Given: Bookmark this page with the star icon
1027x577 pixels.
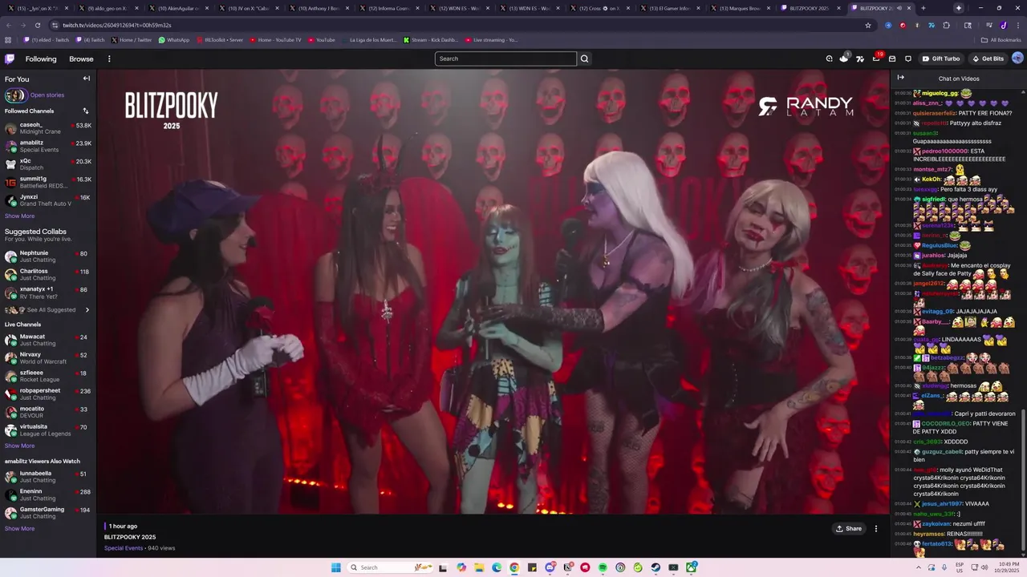Looking at the screenshot, I should tap(867, 25).
